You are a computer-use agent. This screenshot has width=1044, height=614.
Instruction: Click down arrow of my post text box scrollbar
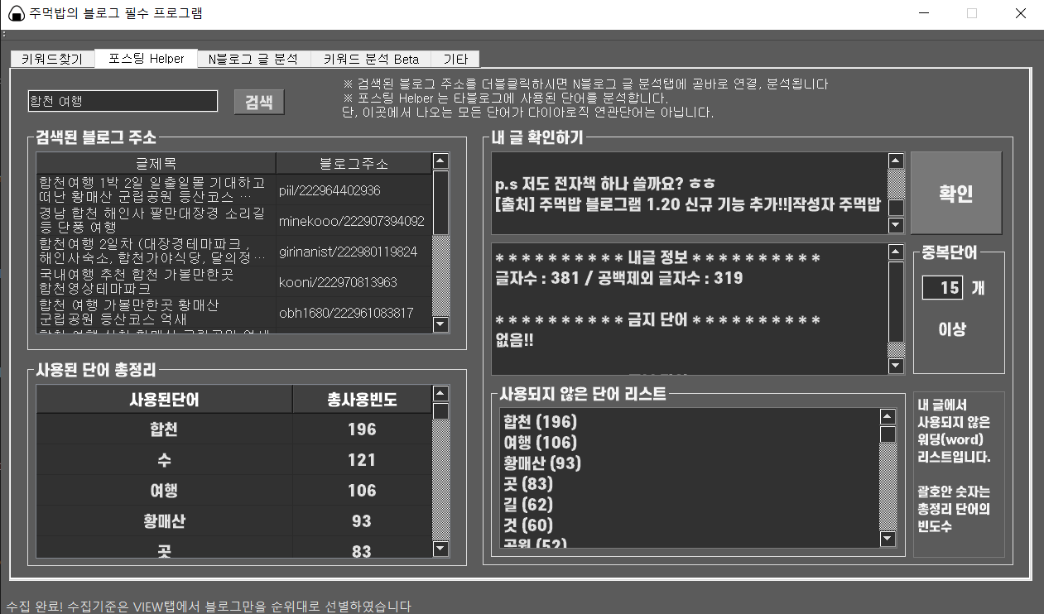tap(896, 225)
